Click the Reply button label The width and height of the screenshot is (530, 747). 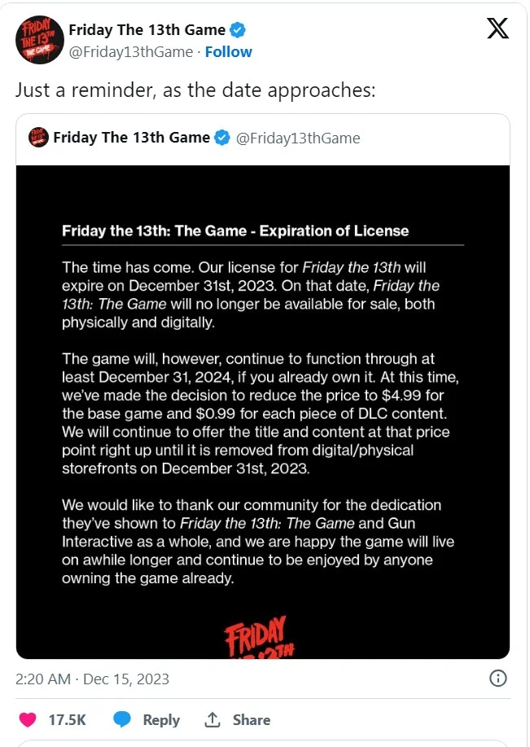point(161,720)
